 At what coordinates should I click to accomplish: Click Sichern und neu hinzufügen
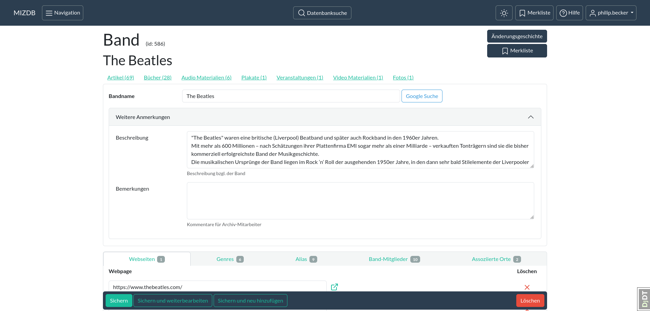coord(251,301)
